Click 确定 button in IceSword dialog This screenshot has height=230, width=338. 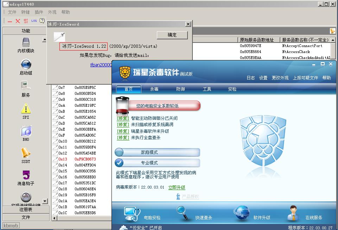[172, 35]
